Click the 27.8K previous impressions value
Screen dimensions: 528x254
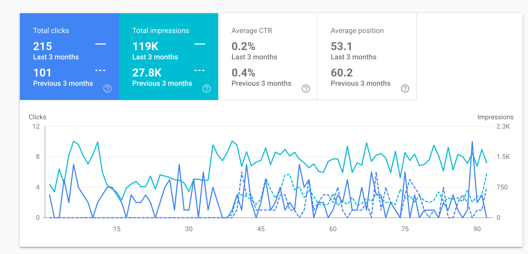(147, 73)
